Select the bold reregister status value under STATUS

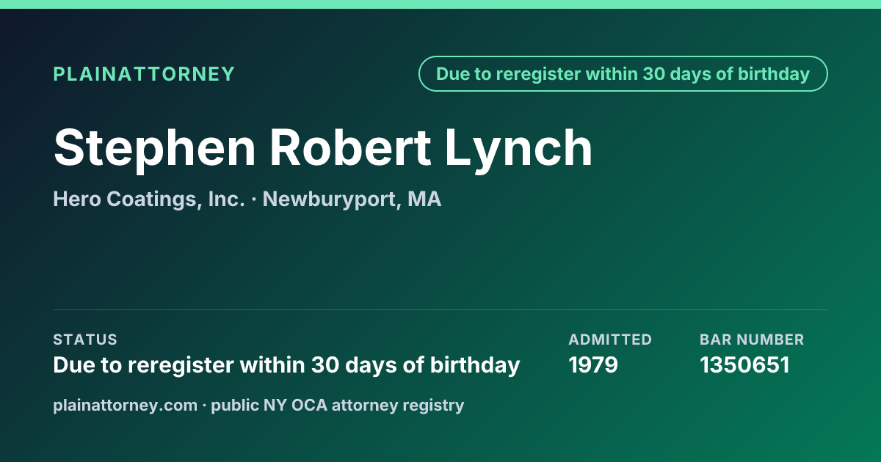click(286, 365)
